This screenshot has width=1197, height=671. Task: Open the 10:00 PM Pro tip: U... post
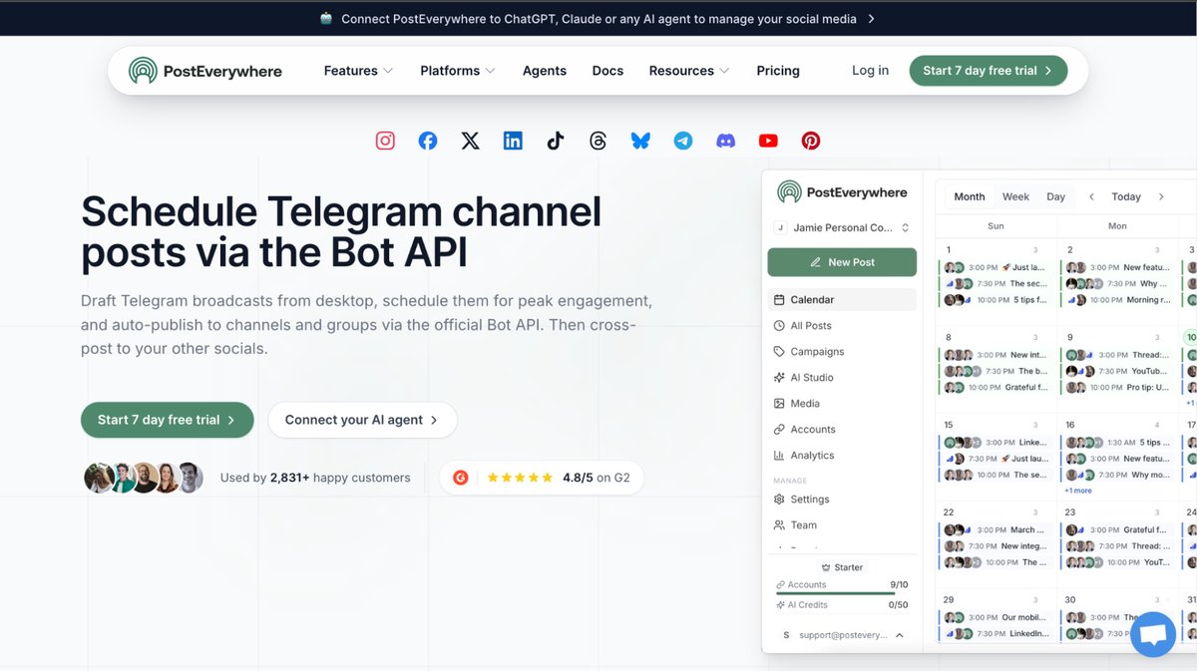(1118, 387)
